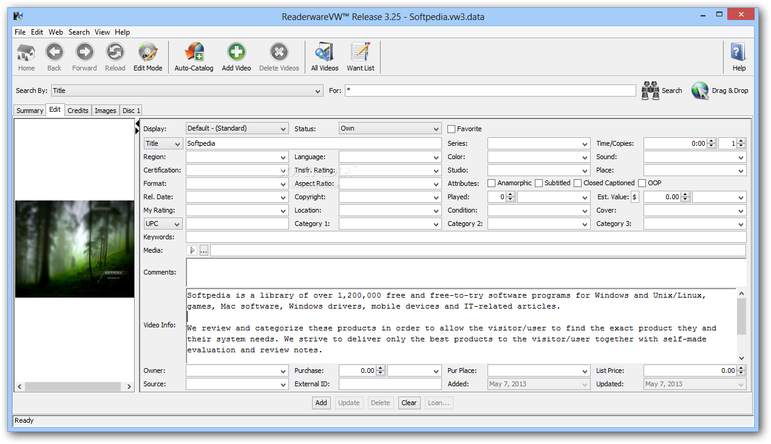Open the Search menu
771x444 pixels.
click(x=79, y=32)
